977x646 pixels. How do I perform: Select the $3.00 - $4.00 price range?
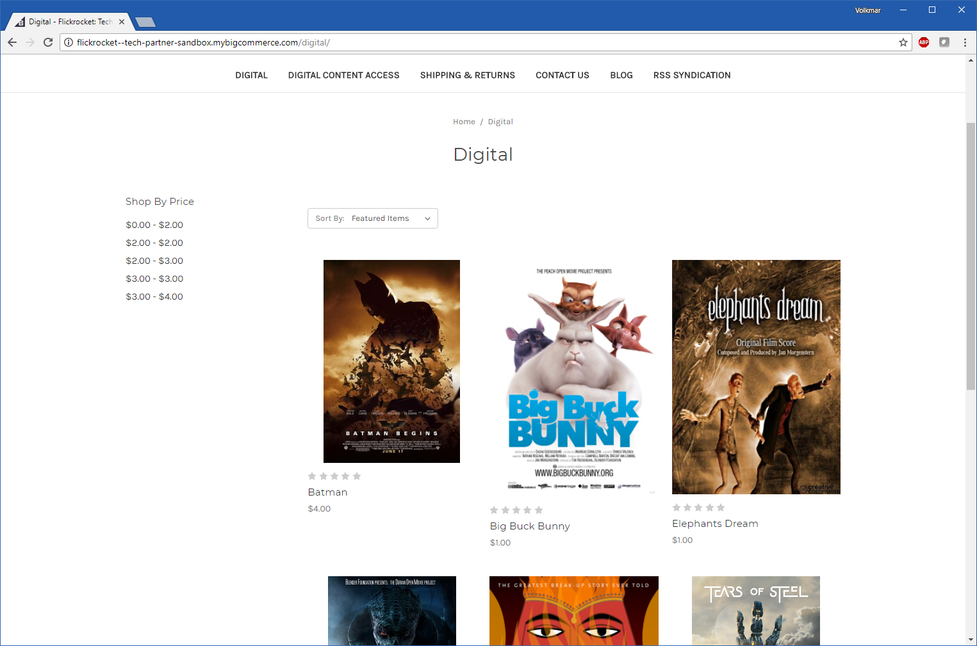[154, 296]
